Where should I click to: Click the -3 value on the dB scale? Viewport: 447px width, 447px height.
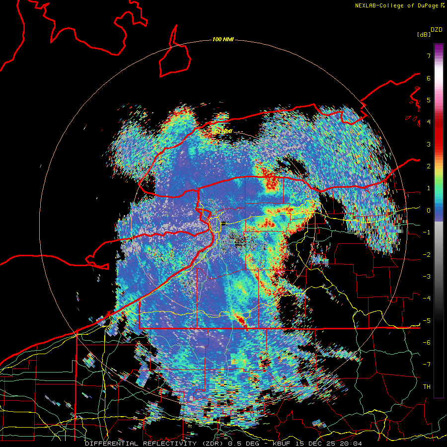[427, 277]
